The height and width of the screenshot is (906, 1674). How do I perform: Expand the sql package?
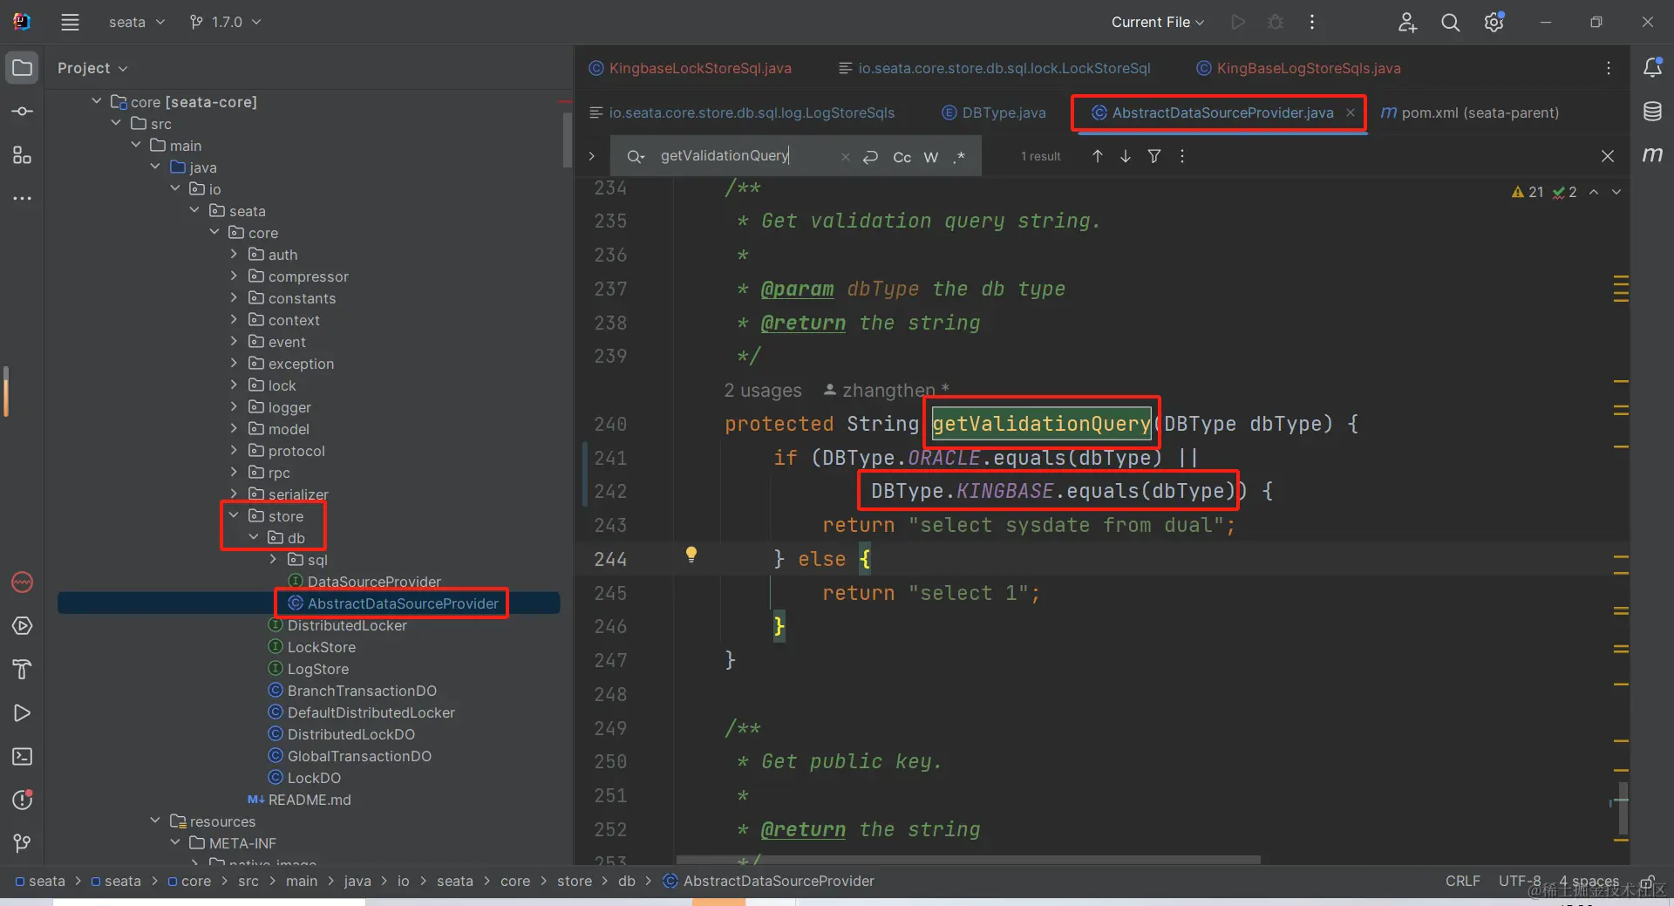pos(273,559)
